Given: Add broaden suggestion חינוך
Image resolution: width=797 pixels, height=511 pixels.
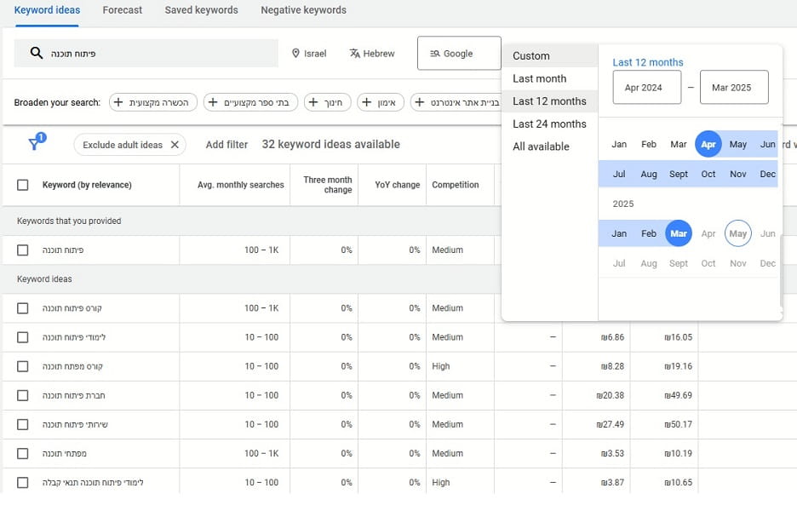Looking at the screenshot, I should point(327,102).
